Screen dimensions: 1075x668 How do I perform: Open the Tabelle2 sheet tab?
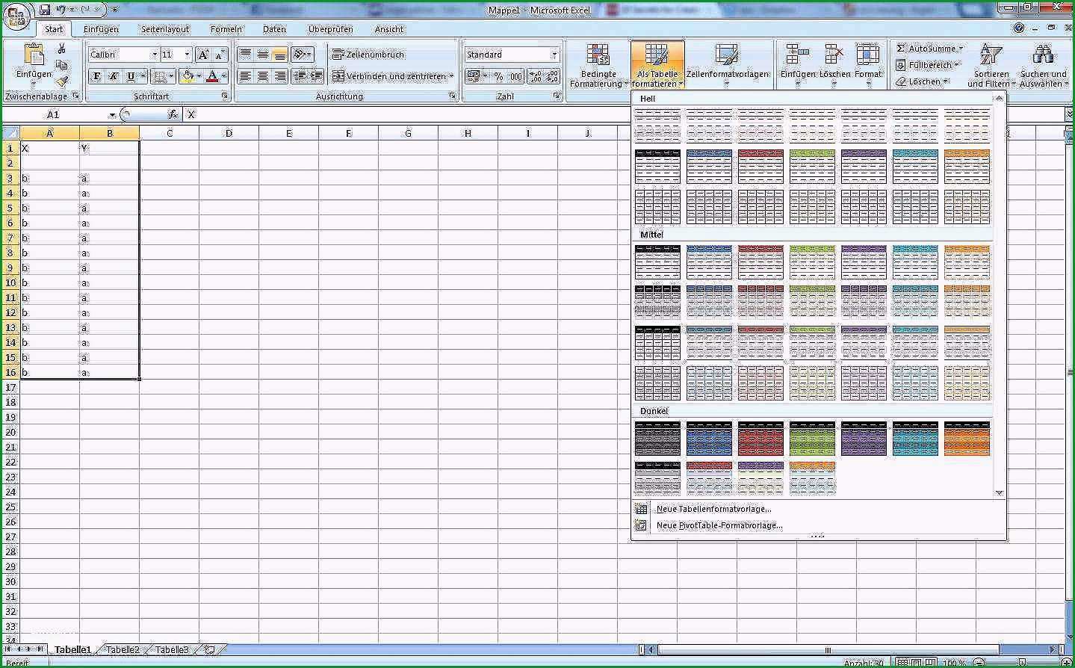click(123, 650)
